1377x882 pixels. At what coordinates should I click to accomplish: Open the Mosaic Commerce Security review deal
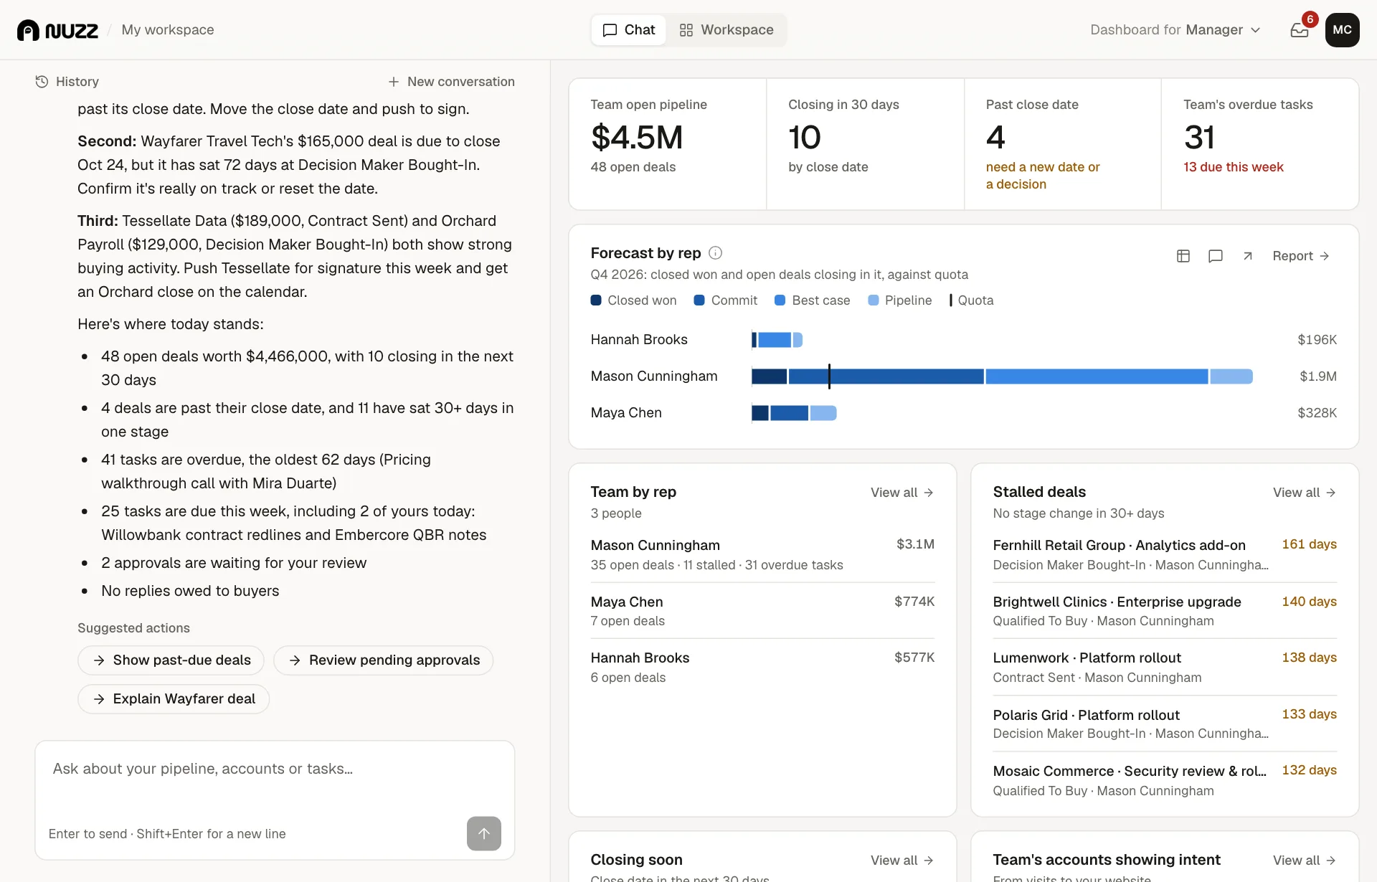(x=1165, y=780)
